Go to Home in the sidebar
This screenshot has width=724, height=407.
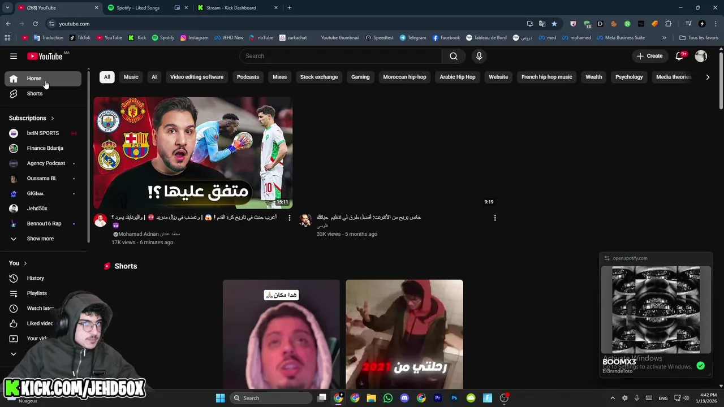tap(43, 79)
